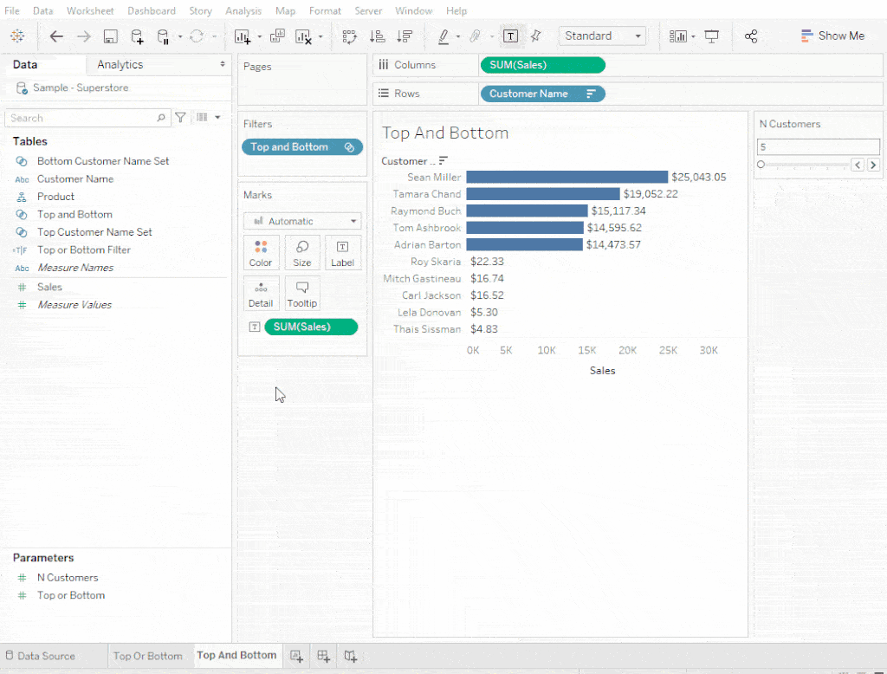
Task: Switch to the Top Or Bottom sheet tab
Action: point(148,656)
